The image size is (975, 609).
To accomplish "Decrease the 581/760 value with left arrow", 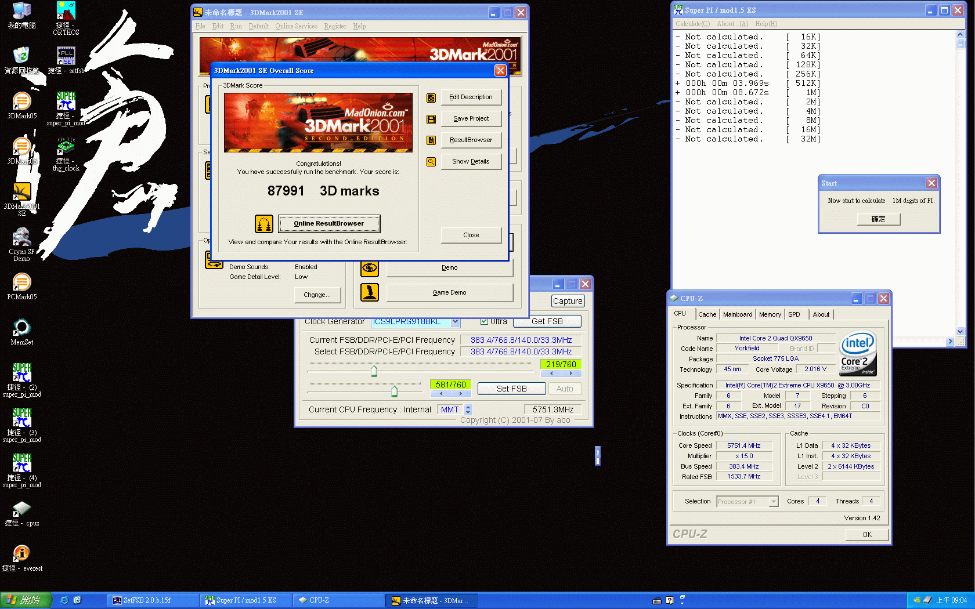I will (x=441, y=394).
